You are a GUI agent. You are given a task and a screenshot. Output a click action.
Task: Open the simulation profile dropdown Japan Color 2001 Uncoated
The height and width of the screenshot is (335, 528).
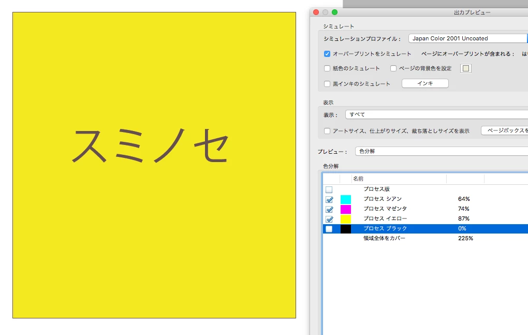coord(468,38)
